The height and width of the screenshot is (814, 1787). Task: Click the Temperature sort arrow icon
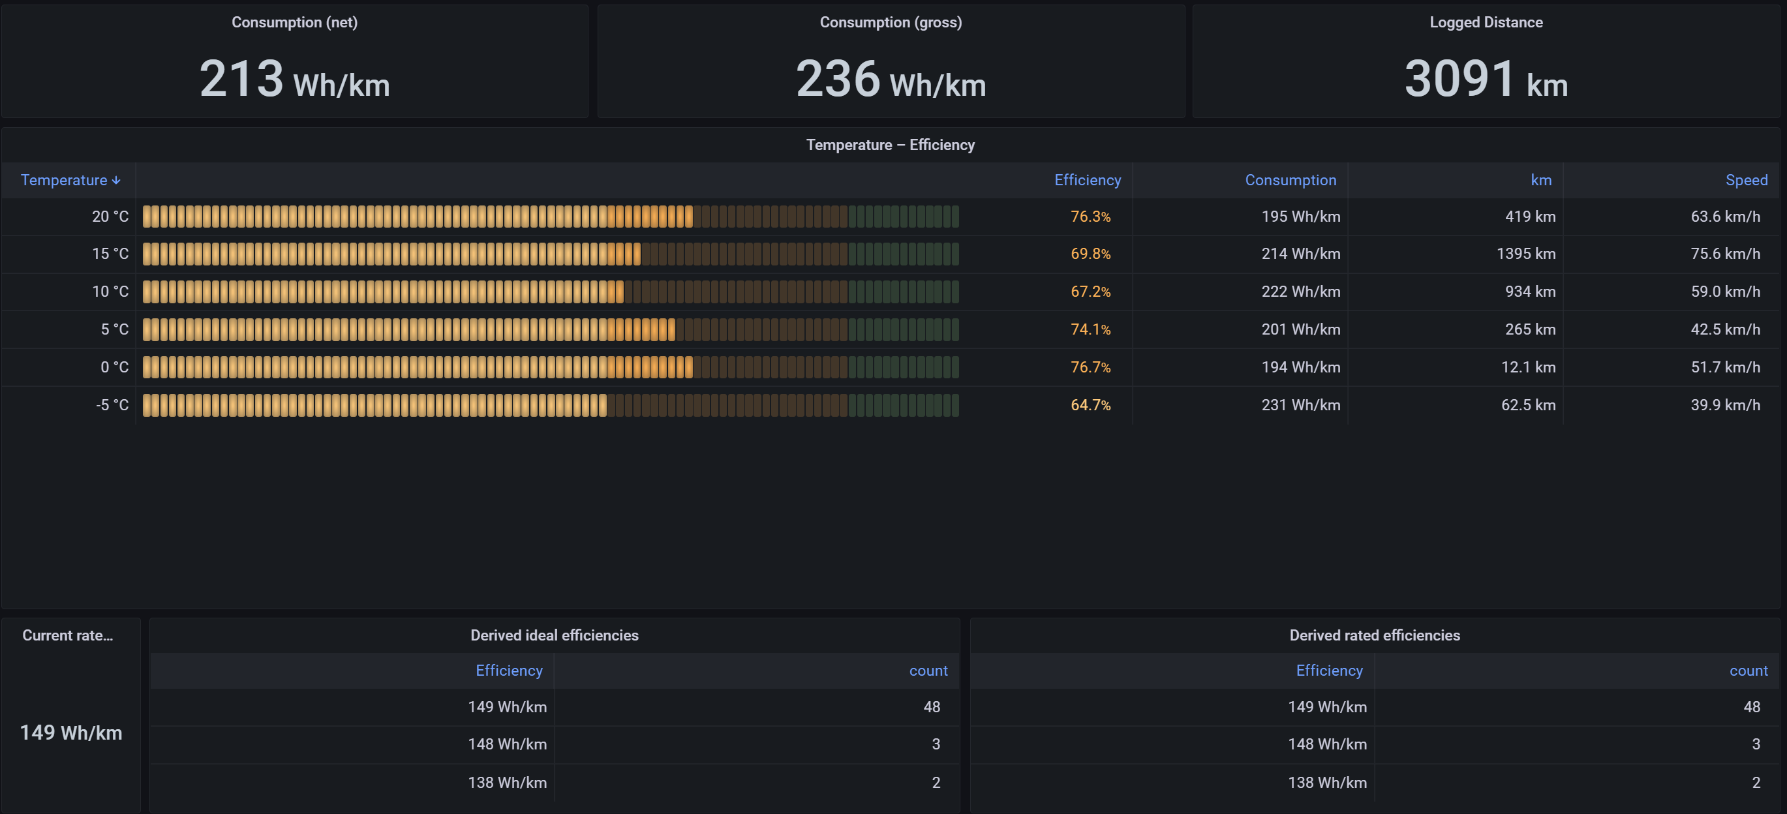(116, 180)
